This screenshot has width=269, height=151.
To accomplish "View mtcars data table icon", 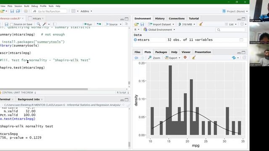I will click(x=241, y=40).
